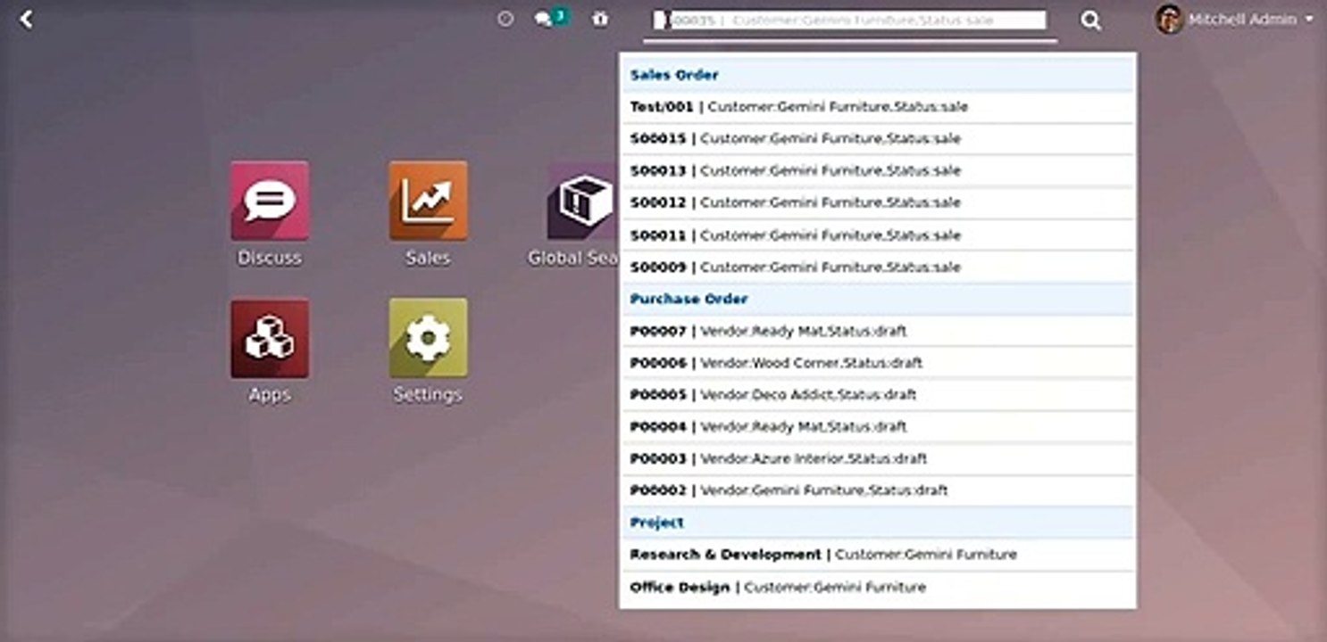This screenshot has height=642, width=1327.
Task: Click the magnifier search icon
Action: (1090, 21)
